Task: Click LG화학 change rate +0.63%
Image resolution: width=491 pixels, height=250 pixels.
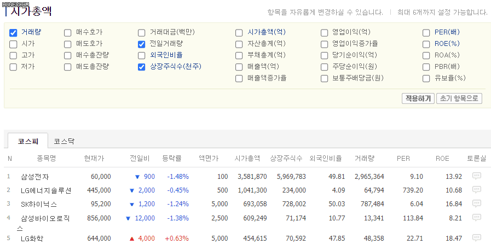Action: pyautogui.click(x=177, y=239)
